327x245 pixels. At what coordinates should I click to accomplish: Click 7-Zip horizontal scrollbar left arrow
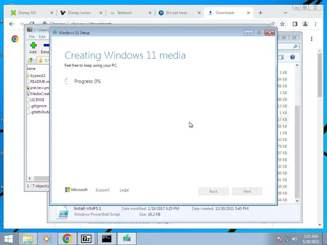tap(30, 179)
